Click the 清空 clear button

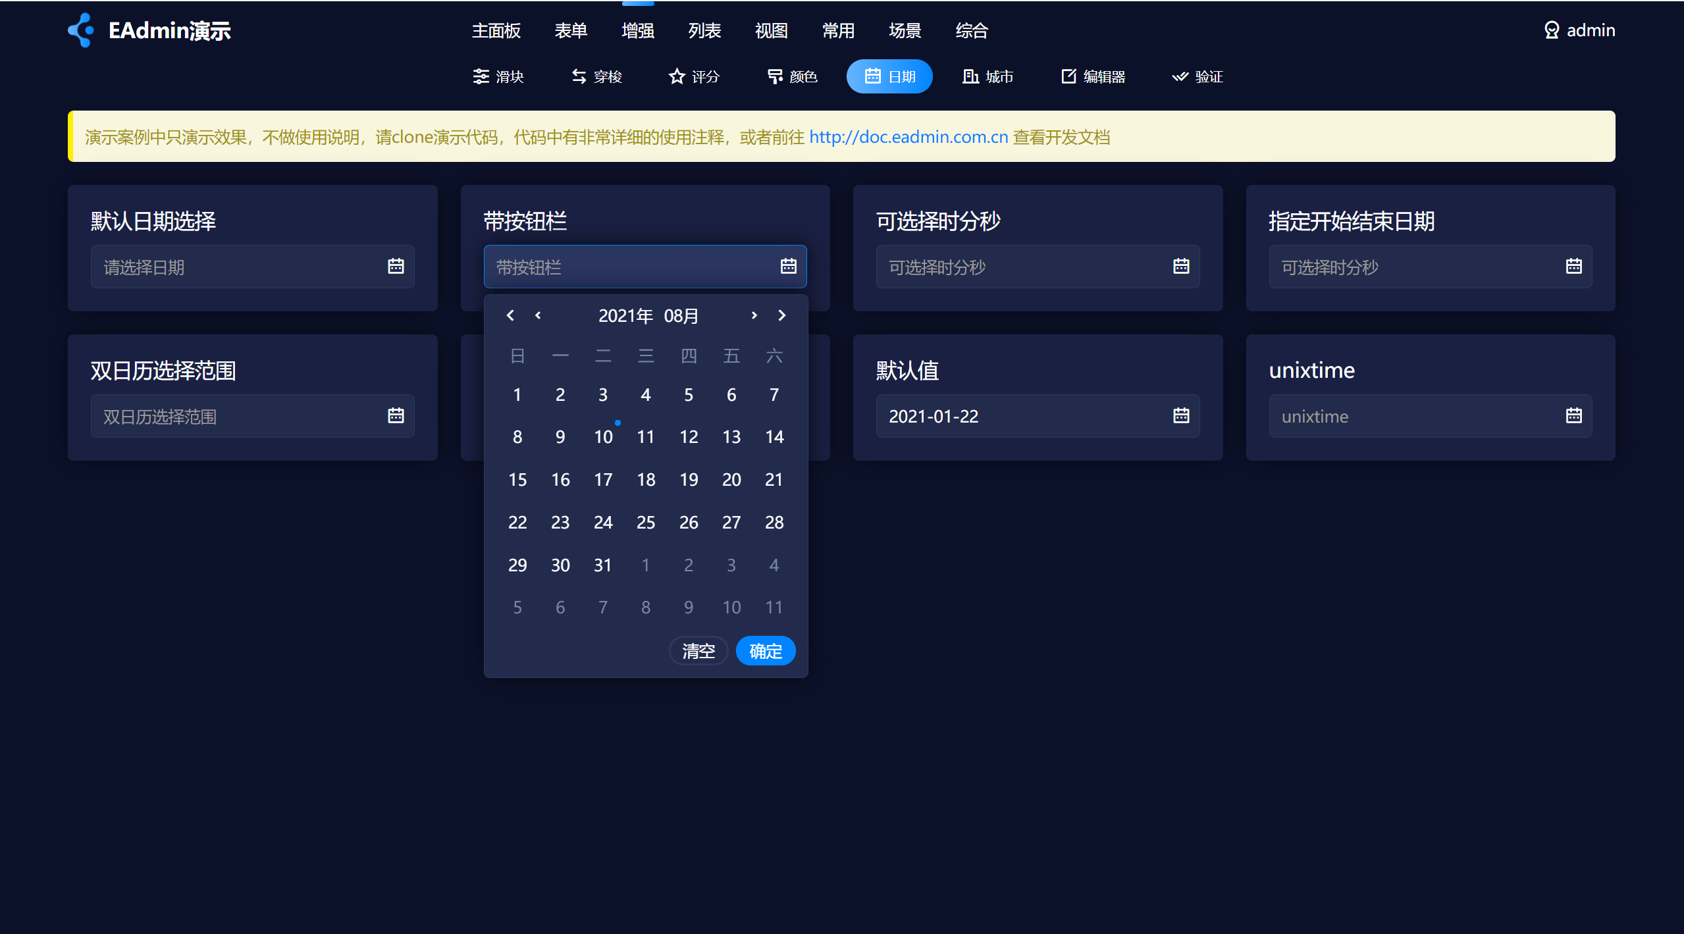click(698, 650)
